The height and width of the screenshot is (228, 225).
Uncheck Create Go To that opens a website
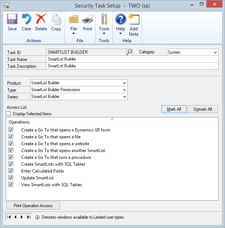[11, 143]
